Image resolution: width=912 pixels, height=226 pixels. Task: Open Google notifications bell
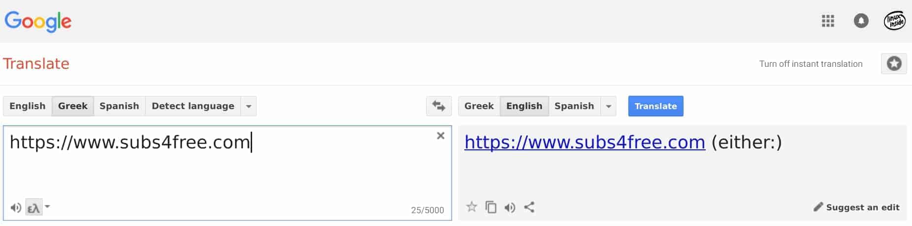pyautogui.click(x=861, y=21)
